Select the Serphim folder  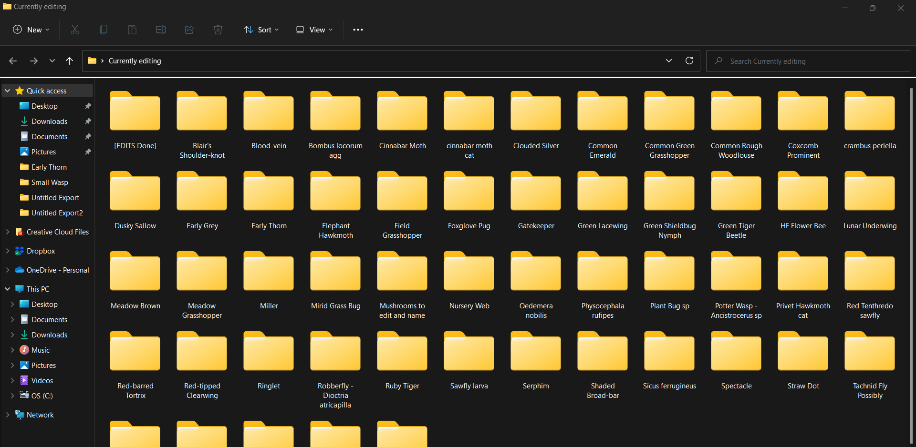coord(536,360)
